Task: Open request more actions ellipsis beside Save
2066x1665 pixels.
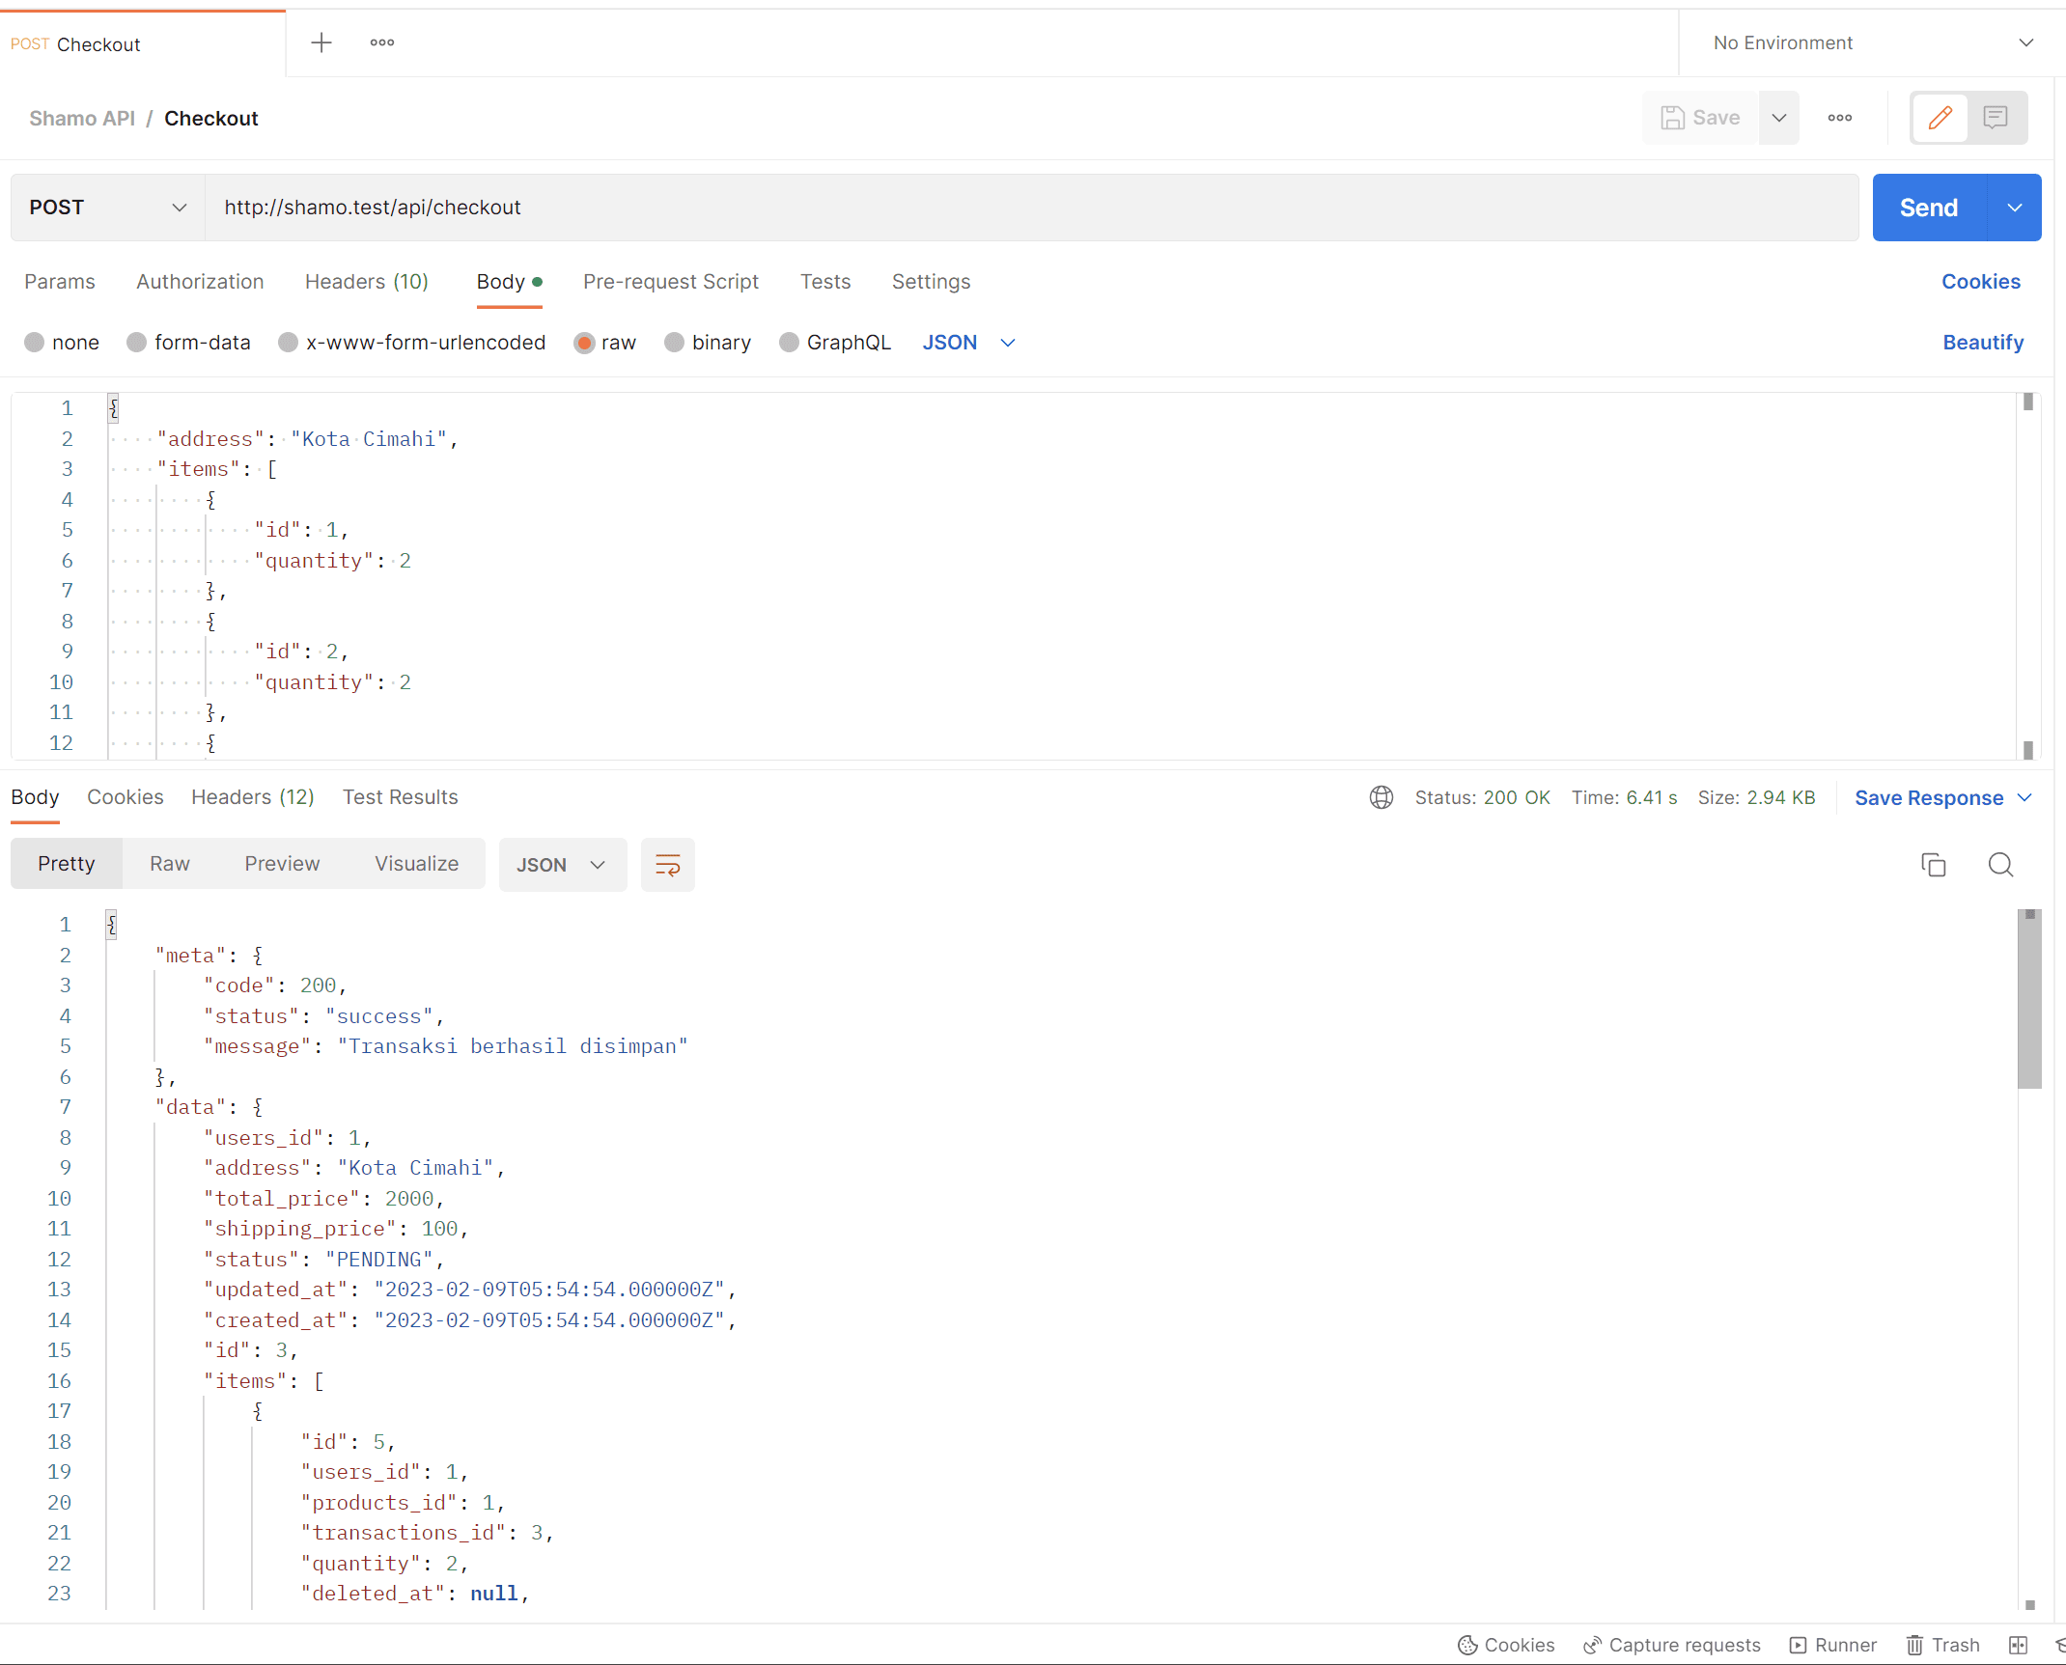Action: coord(1840,118)
